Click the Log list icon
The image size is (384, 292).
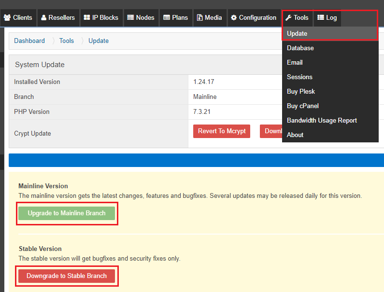point(321,17)
